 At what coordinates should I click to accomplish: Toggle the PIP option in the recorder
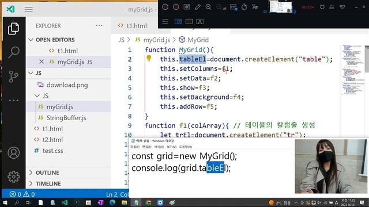234,7
